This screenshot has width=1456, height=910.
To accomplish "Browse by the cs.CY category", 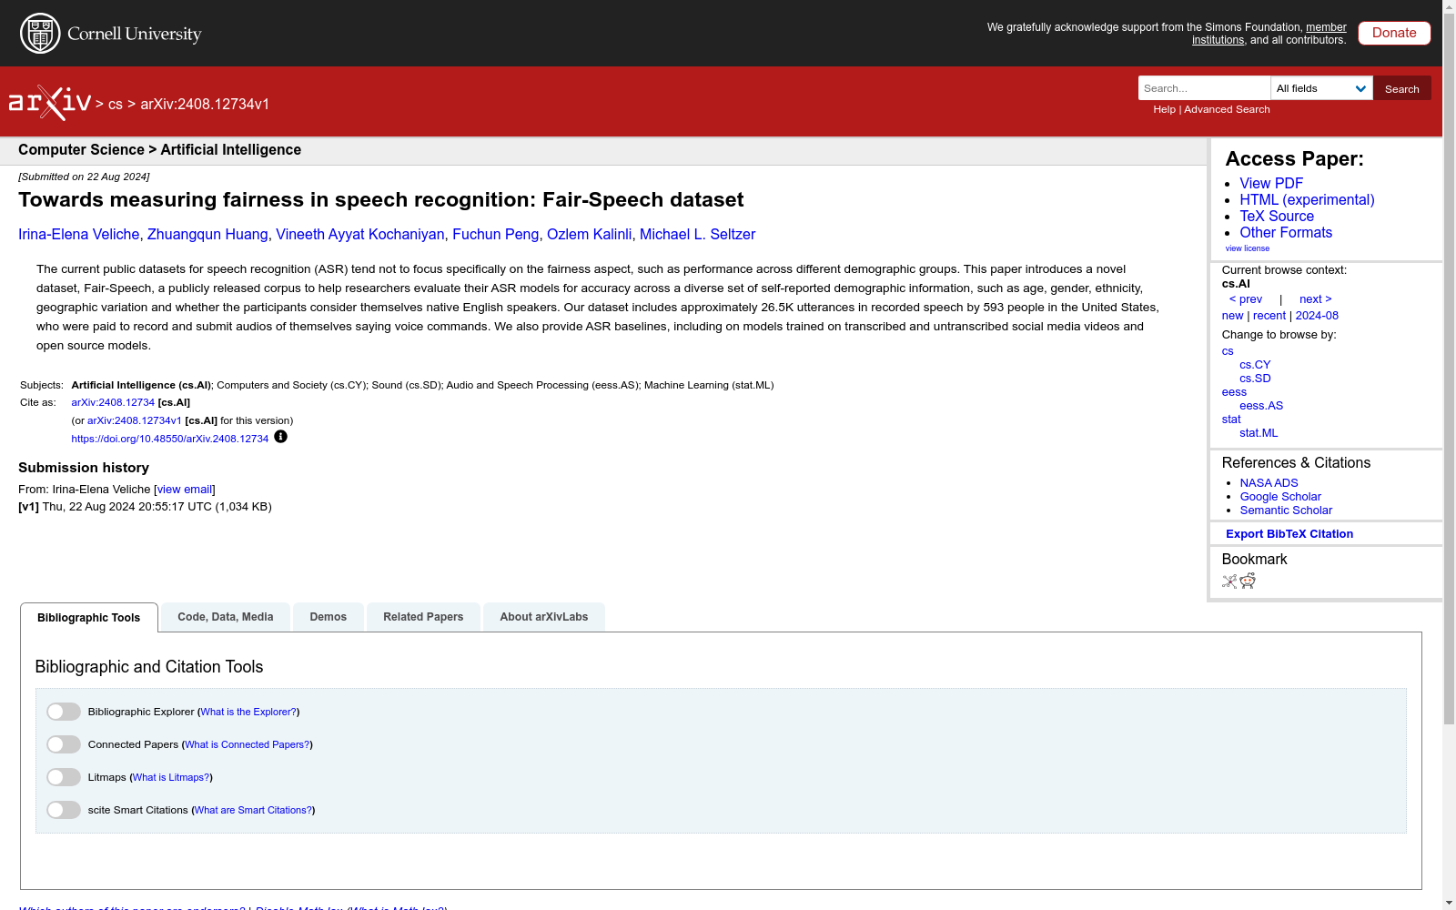I will [1255, 365].
